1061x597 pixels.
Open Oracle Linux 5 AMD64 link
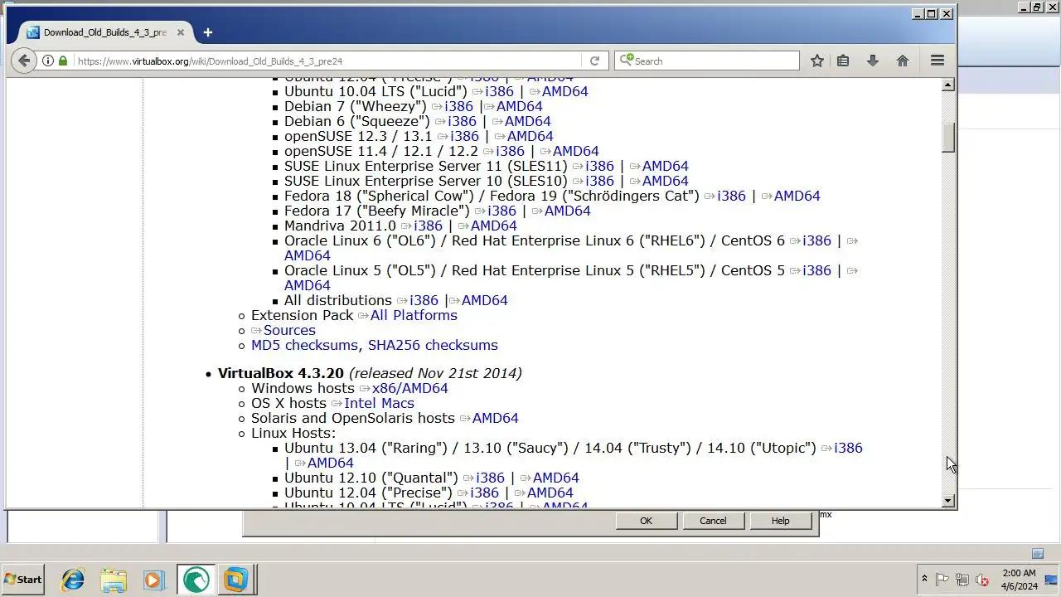tap(307, 285)
